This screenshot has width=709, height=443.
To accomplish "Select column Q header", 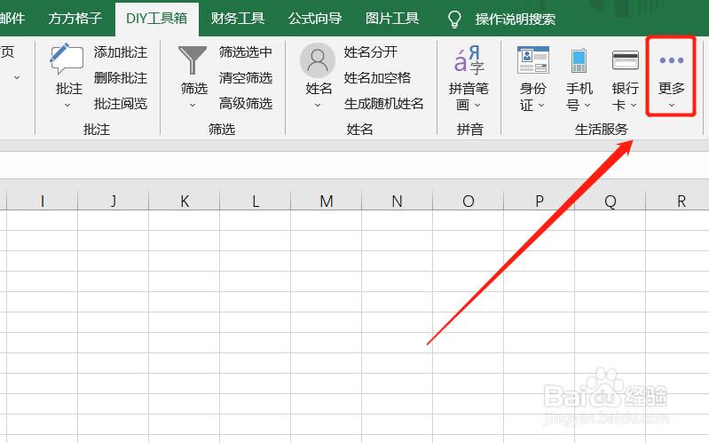I will tap(610, 201).
